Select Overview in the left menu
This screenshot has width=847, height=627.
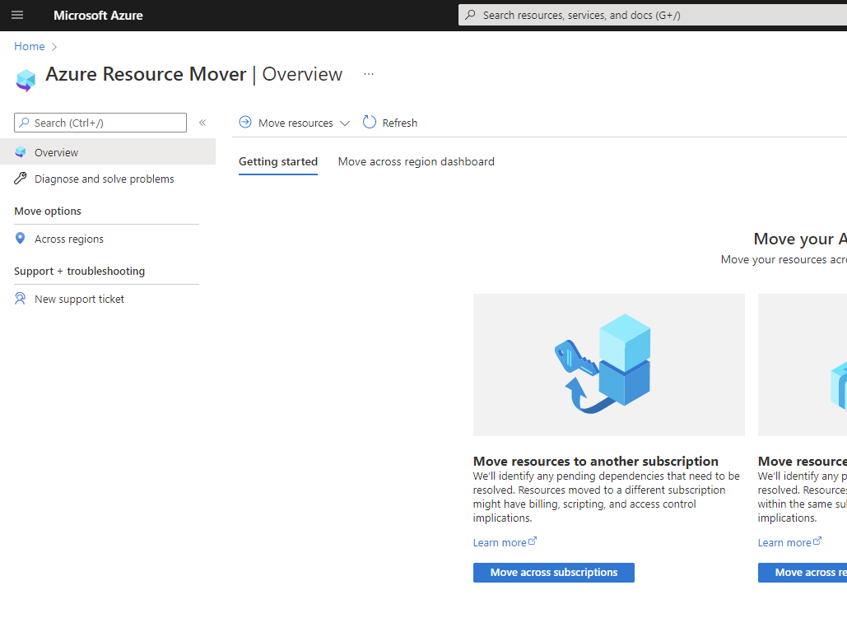click(57, 152)
